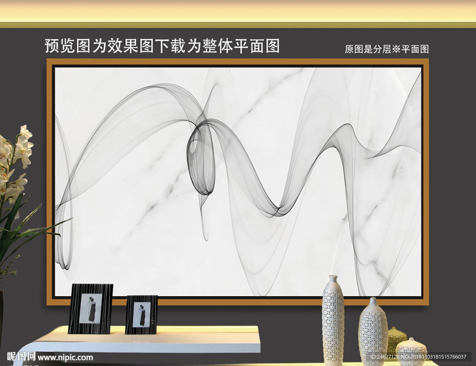This screenshot has width=476, height=366.
Task: Click the smaller black striped photo frame
Action: point(141,315)
